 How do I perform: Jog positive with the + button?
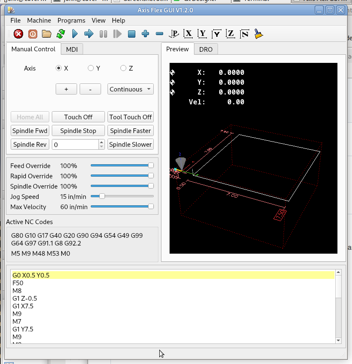coord(66,89)
